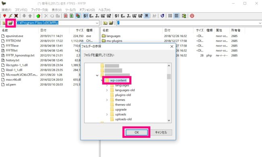Open the ツール(T) menu
The width and height of the screenshot is (262, 157).
coord(71,10)
